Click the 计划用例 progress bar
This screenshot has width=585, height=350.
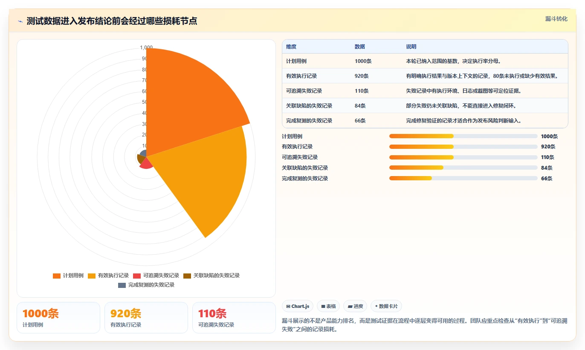[x=463, y=136]
